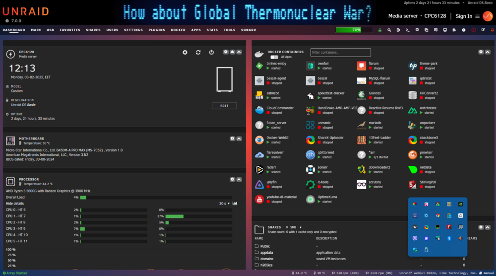Open the Docker menu tab
The height and width of the screenshot is (276, 496).
click(178, 30)
